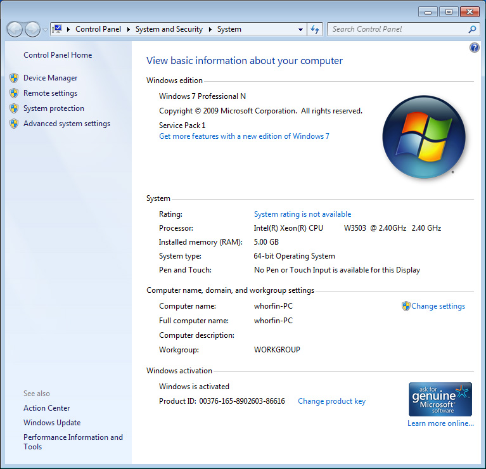Image resolution: width=486 pixels, height=469 pixels.
Task: Open Performance Information and Tools
Action: tap(73, 442)
